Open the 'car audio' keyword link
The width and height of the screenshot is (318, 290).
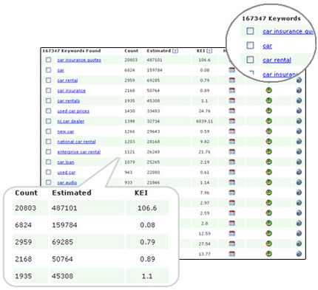[x=67, y=182]
